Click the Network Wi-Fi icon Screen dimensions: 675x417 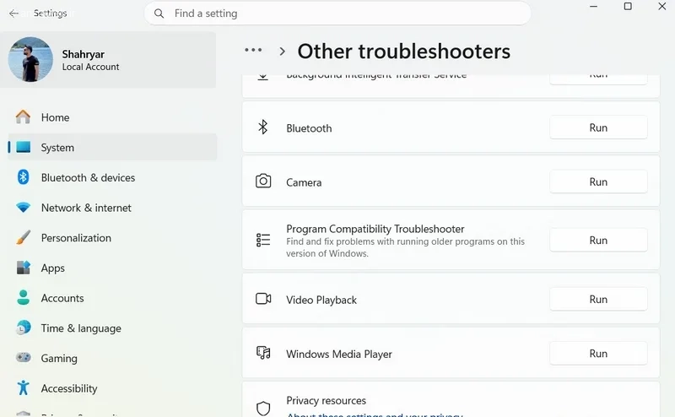[x=24, y=207]
